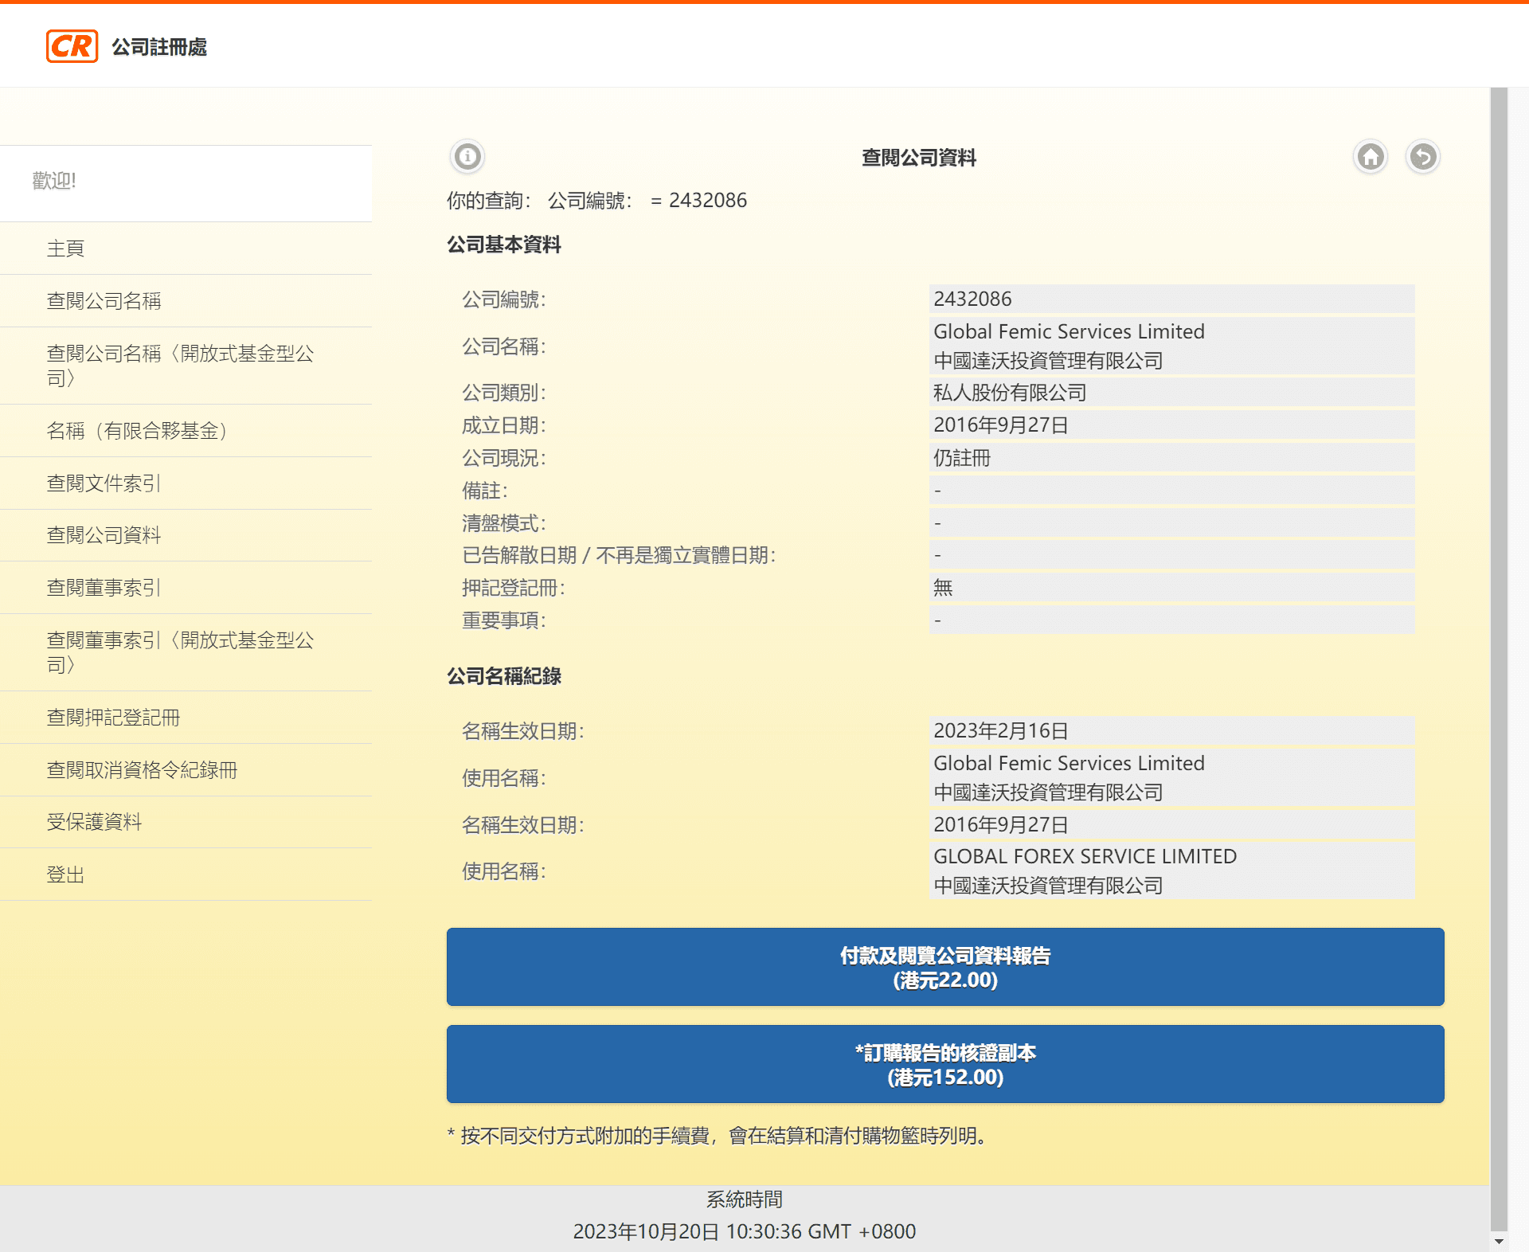Image resolution: width=1529 pixels, height=1252 pixels.
Task: Click former name GLOBAL FOREX SERVICE LIMITED
Action: [1085, 856]
